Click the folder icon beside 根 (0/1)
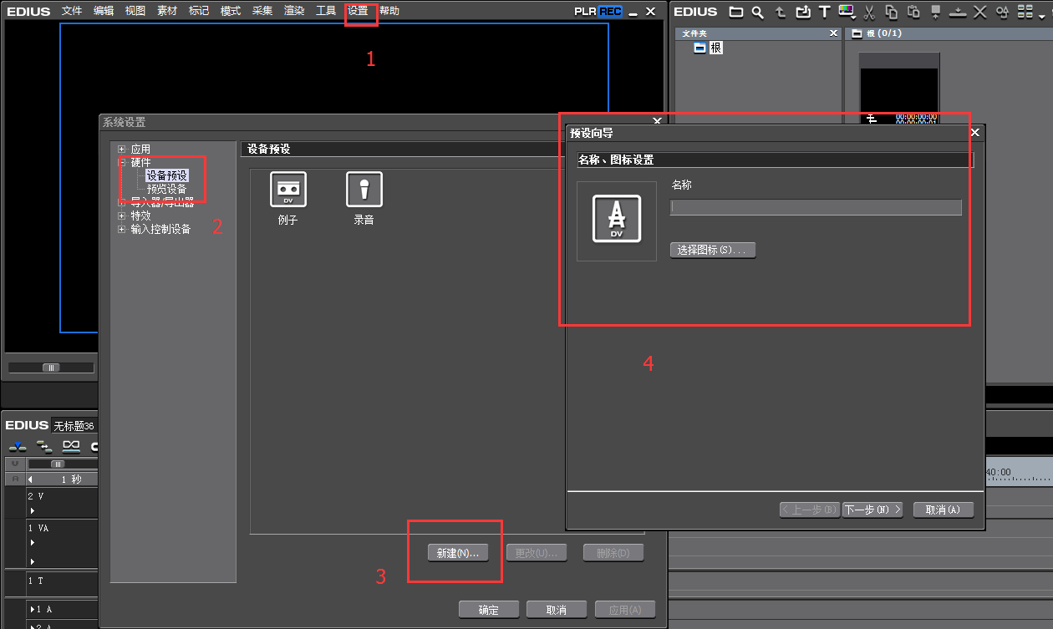This screenshot has width=1053, height=629. point(857,33)
